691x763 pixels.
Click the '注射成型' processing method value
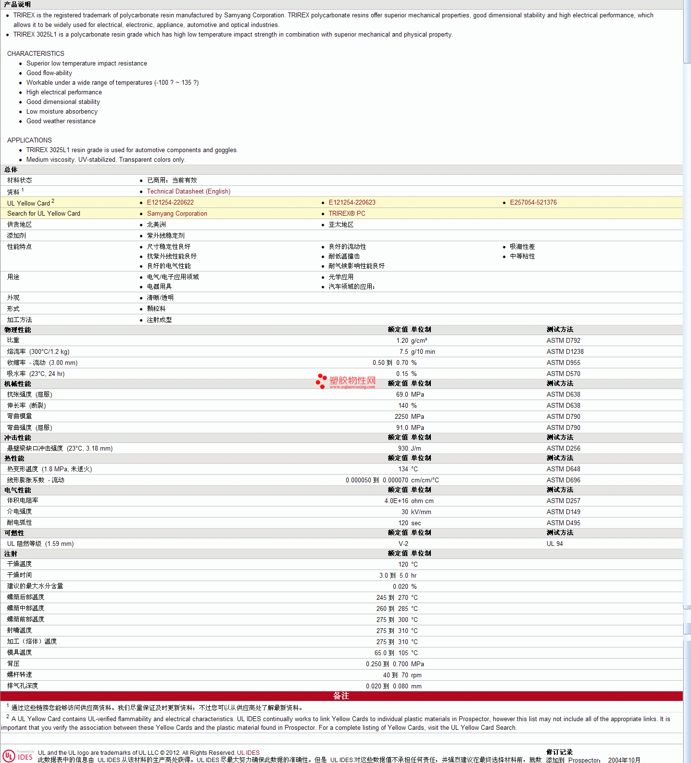pos(159,320)
